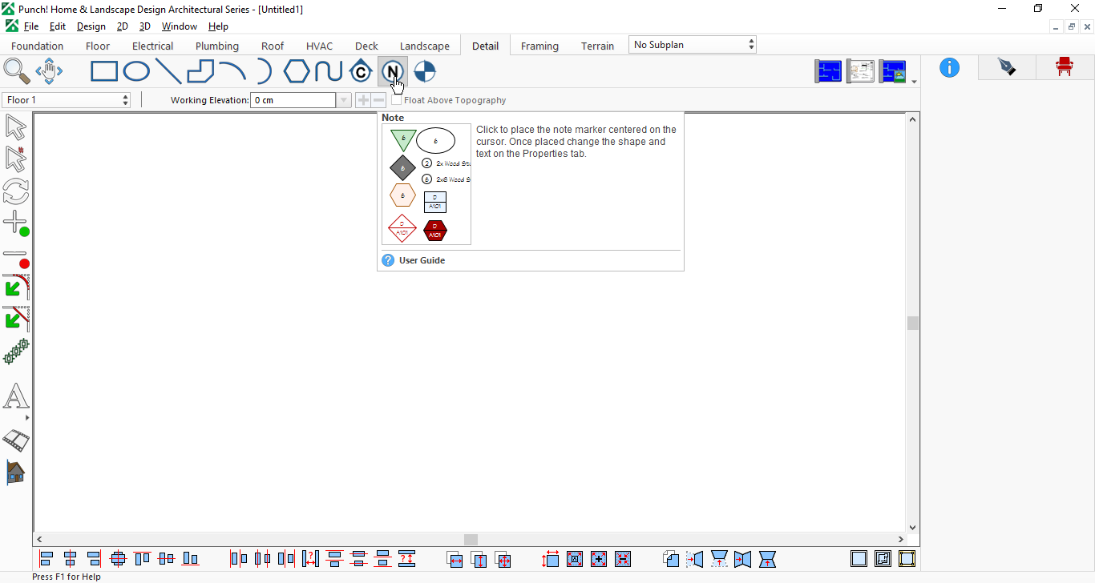This screenshot has height=583, width=1095.
Task: Switch to the Framing tab
Action: coord(539,46)
